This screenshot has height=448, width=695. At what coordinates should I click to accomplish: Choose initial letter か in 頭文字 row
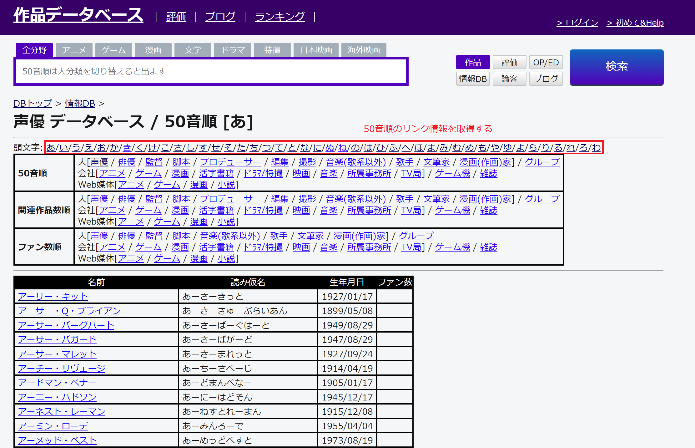(x=114, y=147)
